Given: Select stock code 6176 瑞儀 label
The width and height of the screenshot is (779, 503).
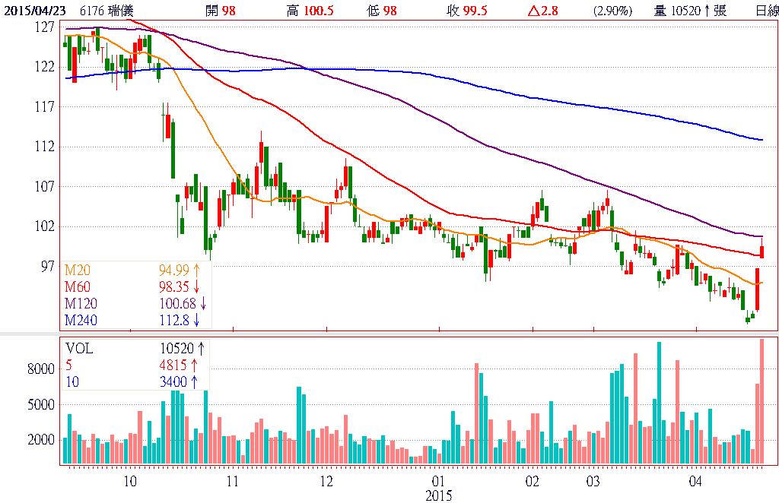Looking at the screenshot, I should click(x=107, y=11).
